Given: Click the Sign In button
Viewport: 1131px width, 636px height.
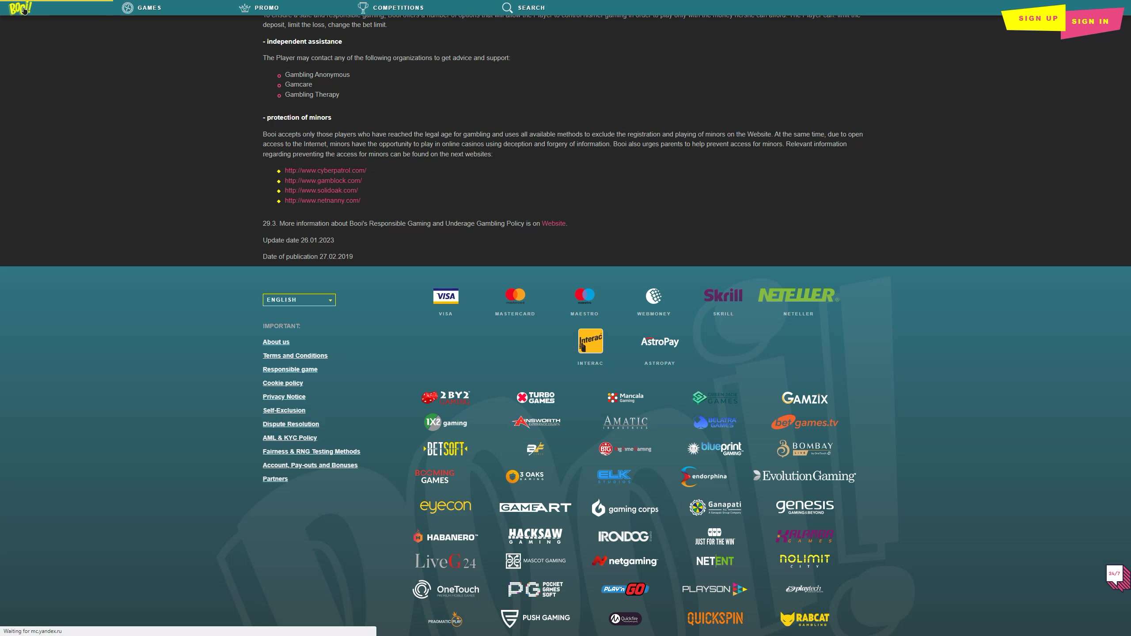Looking at the screenshot, I should (1090, 21).
